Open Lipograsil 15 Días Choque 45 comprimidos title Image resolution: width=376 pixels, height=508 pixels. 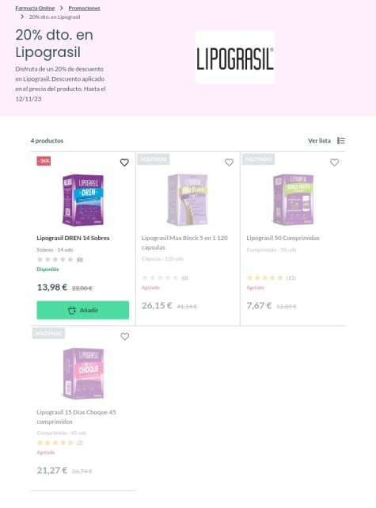(x=76, y=417)
